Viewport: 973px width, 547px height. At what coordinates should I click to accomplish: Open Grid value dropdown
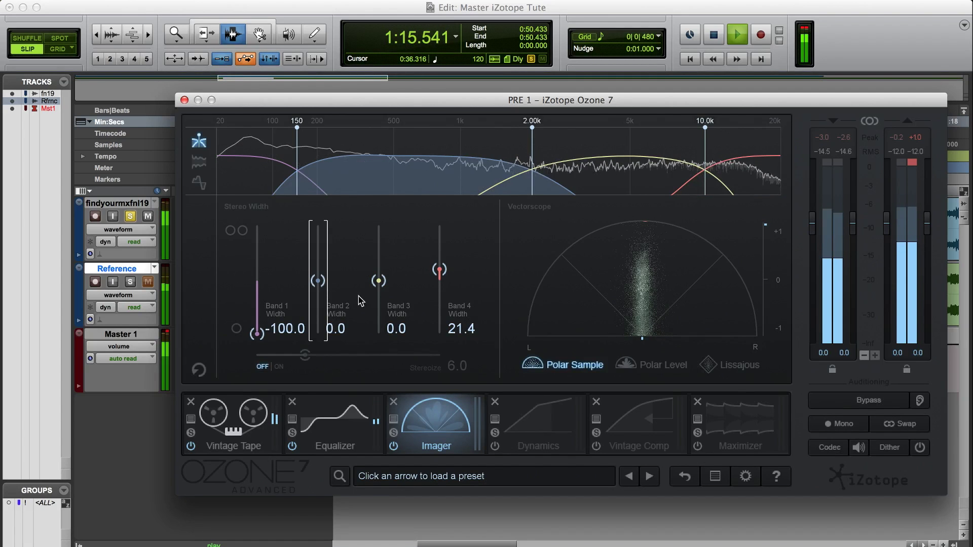point(658,36)
